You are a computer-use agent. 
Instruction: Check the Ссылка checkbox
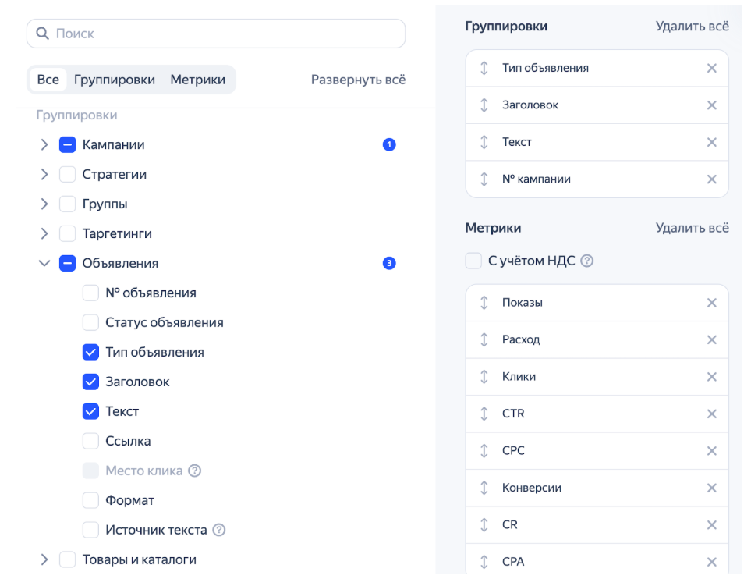point(90,441)
